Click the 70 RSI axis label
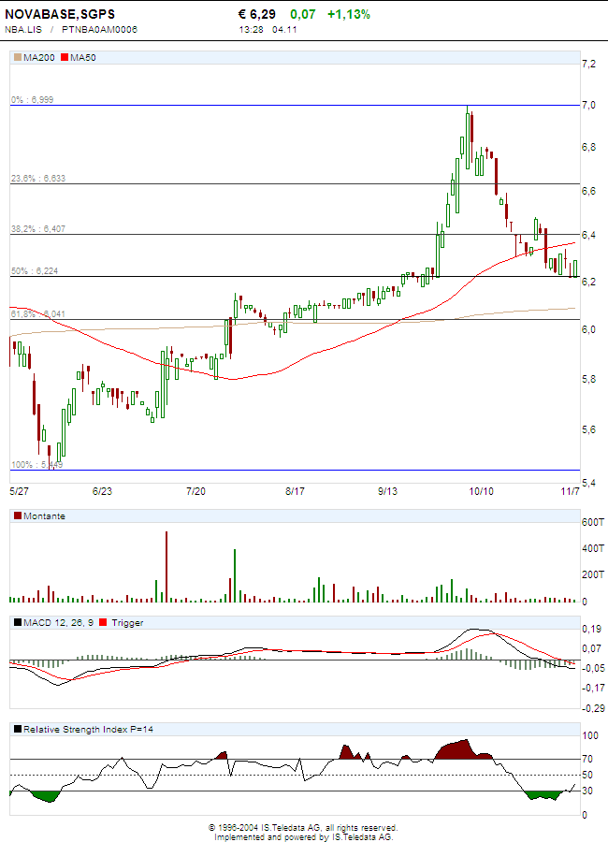Screen dimensions: 608x842 click(x=587, y=759)
